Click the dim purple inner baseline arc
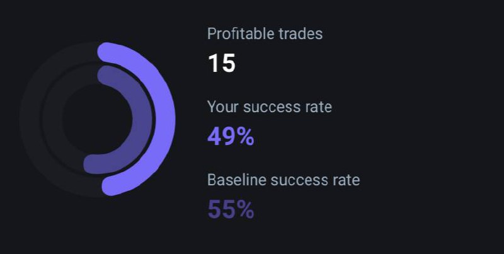 [x=142, y=118]
